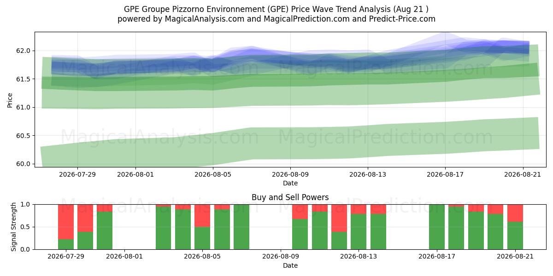Click the chart title mentioning GPE Groupe Pizzorno
This screenshot has width=553, height=276.
pos(276,9)
